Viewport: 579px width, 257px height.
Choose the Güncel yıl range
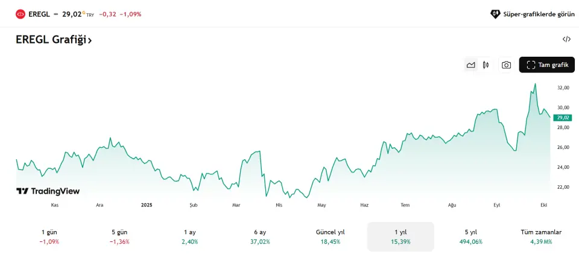pyautogui.click(x=330, y=236)
